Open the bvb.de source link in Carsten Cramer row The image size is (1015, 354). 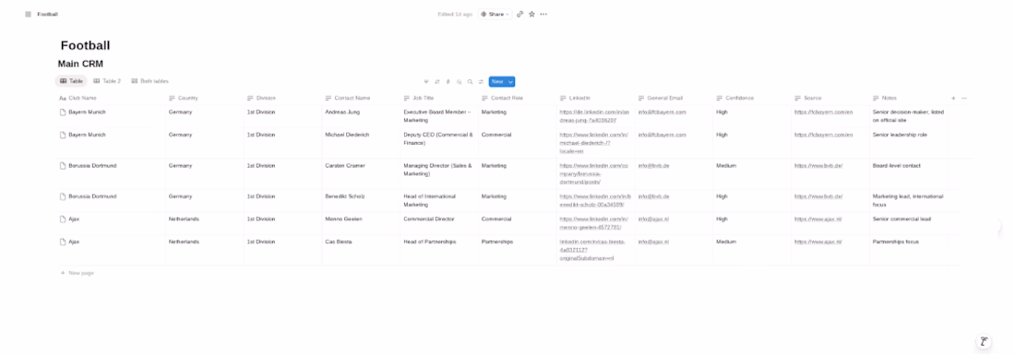pos(818,166)
